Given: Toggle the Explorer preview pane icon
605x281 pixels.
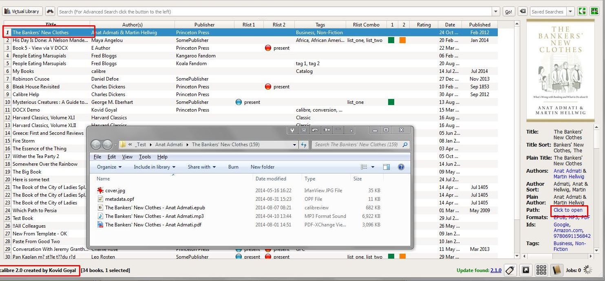Looking at the screenshot, I should (386, 167).
